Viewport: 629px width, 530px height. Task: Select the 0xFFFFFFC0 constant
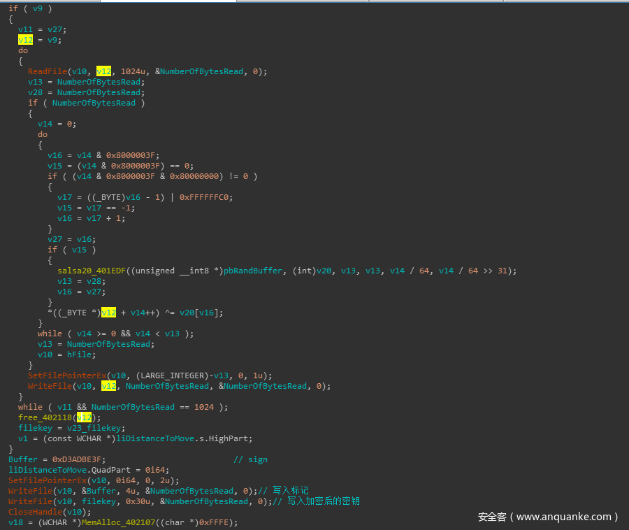tap(205, 197)
